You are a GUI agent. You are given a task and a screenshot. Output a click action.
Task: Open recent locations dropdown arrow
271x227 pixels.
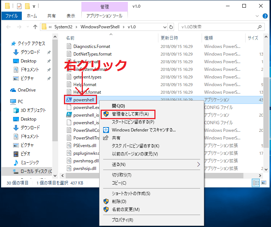click(x=28, y=27)
